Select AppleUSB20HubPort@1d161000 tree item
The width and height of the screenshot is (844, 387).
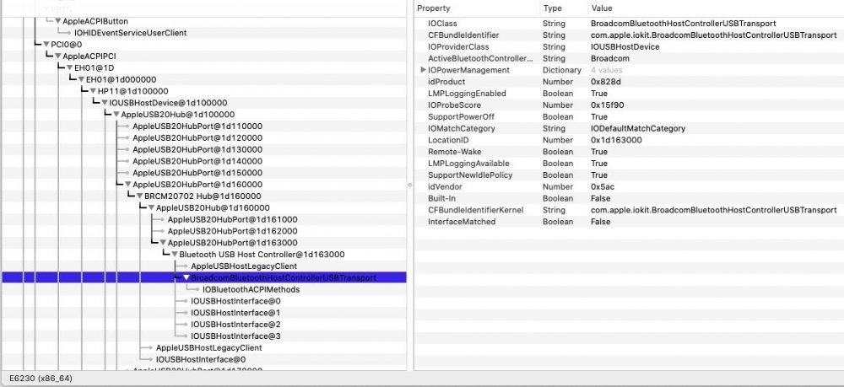click(x=232, y=219)
